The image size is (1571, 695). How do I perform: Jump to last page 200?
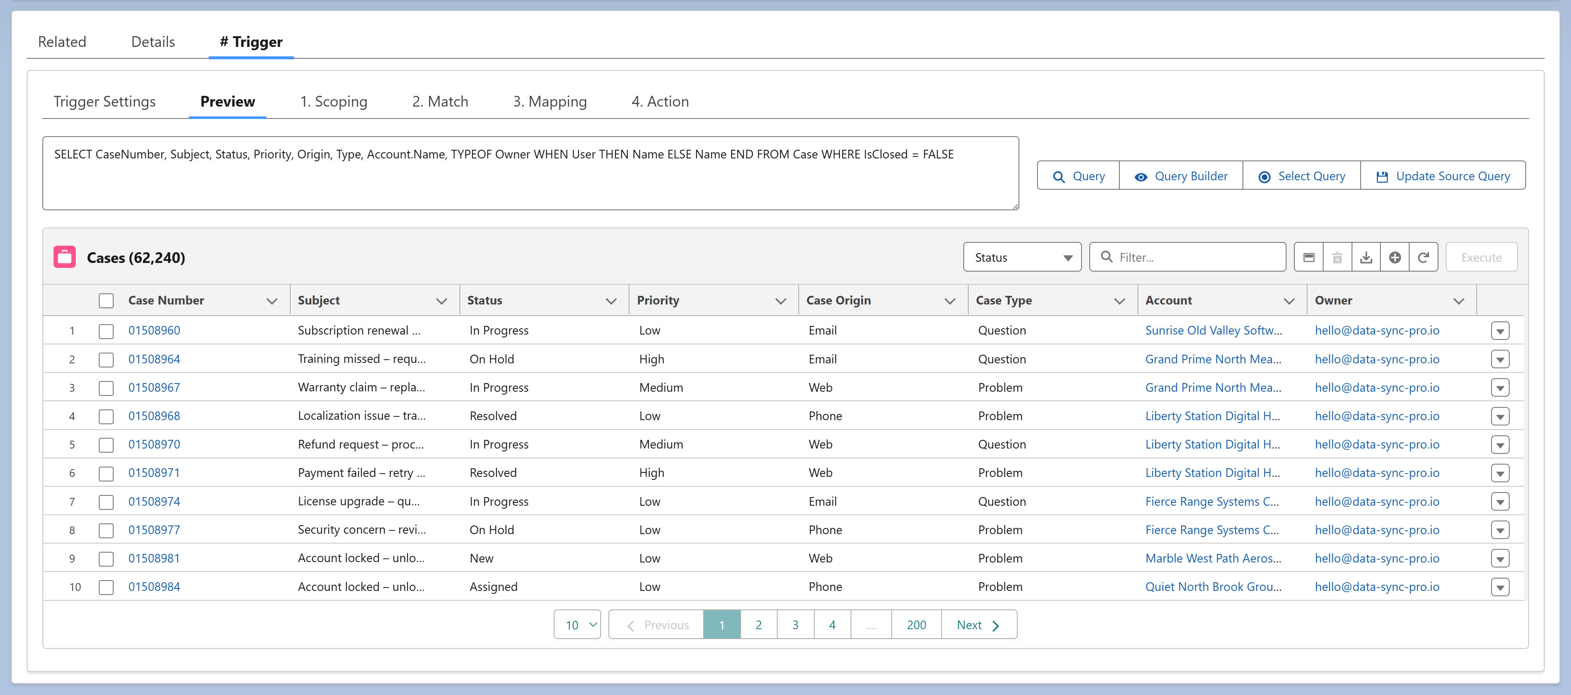click(x=916, y=624)
